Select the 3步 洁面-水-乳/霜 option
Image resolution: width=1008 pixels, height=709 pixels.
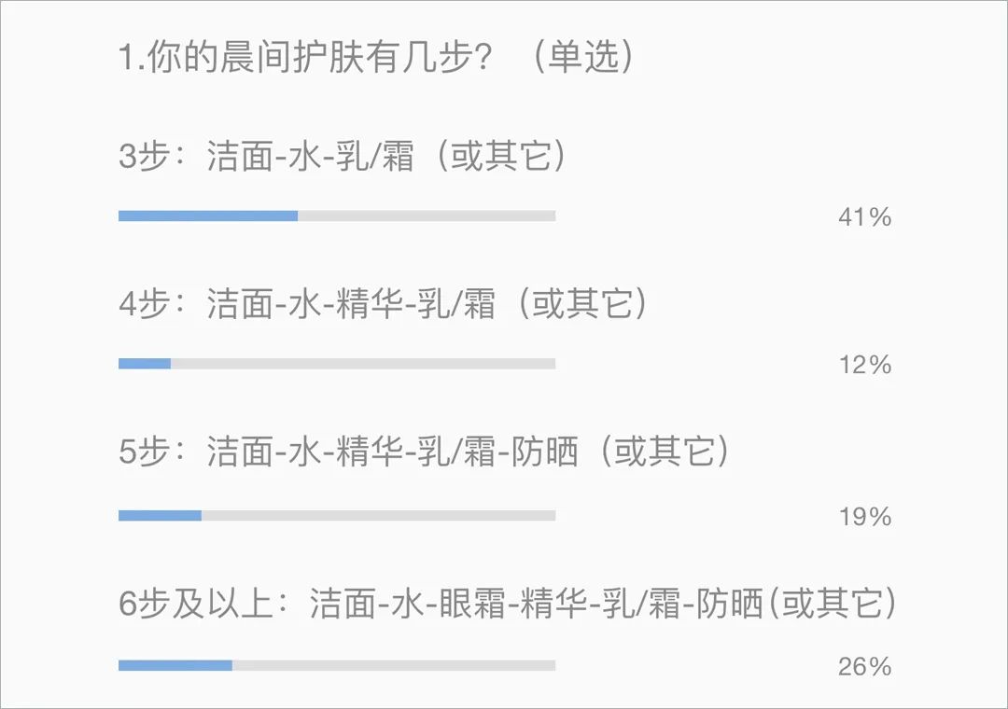point(342,156)
